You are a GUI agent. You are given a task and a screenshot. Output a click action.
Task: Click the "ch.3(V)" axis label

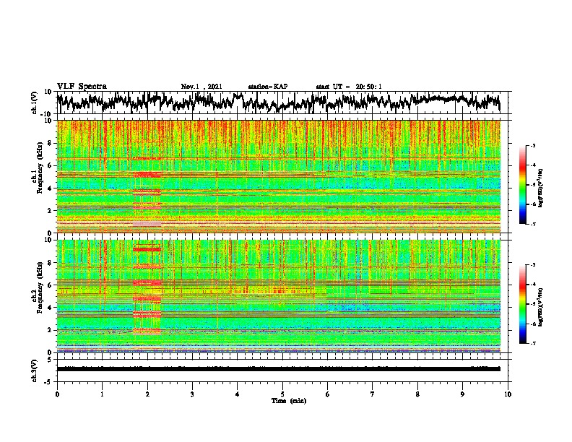tap(35, 370)
